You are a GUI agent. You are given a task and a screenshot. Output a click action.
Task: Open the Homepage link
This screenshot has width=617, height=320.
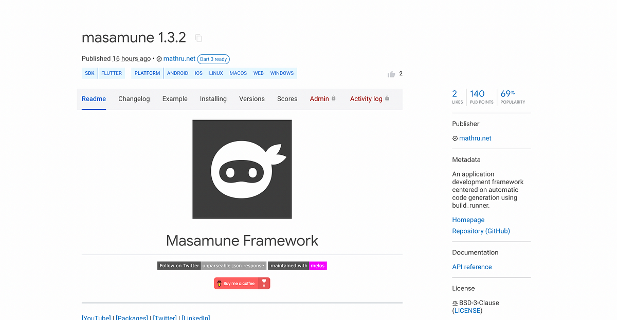click(x=468, y=220)
